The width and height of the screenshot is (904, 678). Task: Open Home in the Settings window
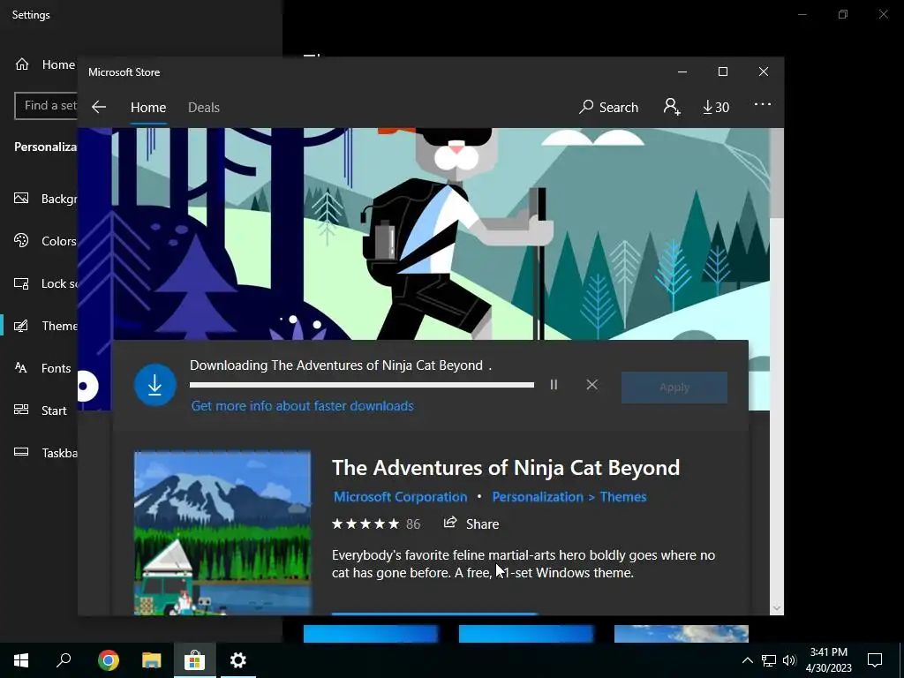45,64
